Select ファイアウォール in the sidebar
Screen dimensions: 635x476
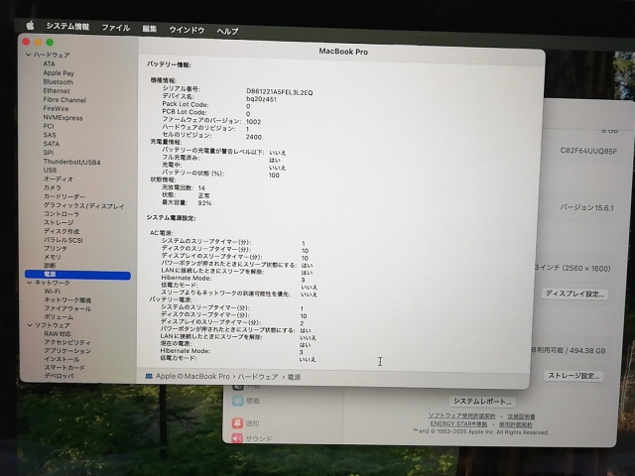[67, 308]
